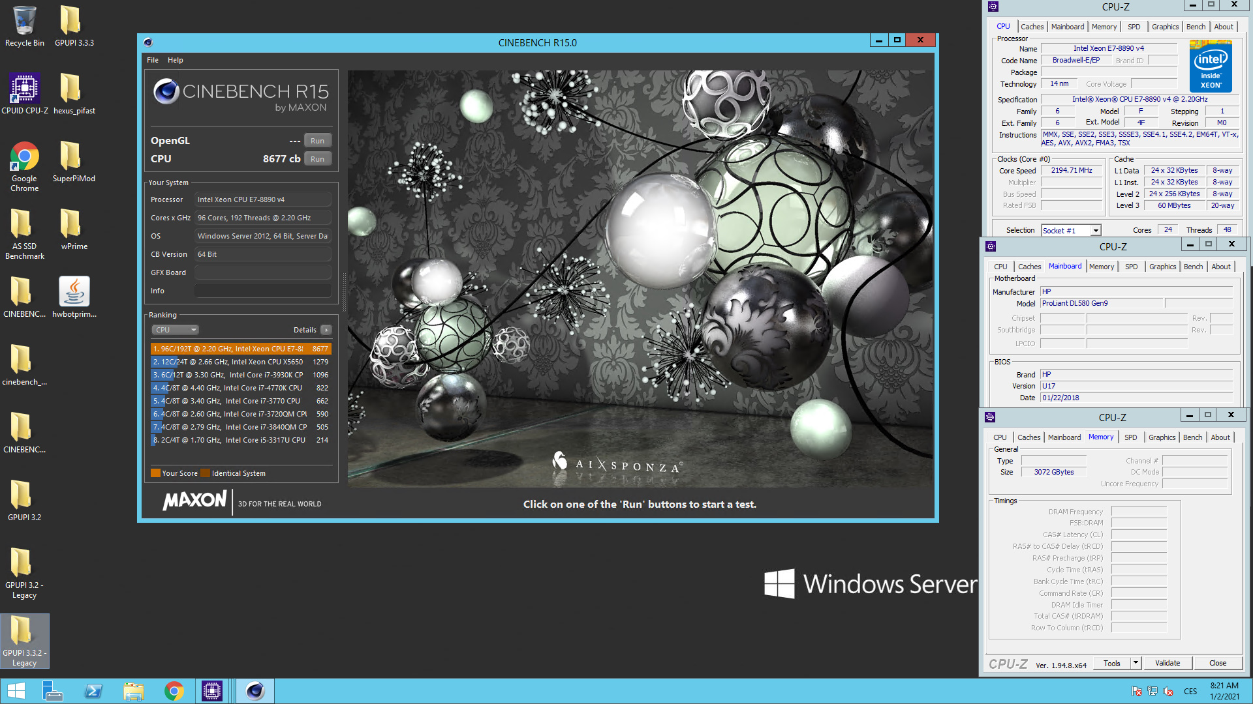The height and width of the screenshot is (704, 1253).
Task: Expand ranking Details arrow button
Action: [x=326, y=330]
